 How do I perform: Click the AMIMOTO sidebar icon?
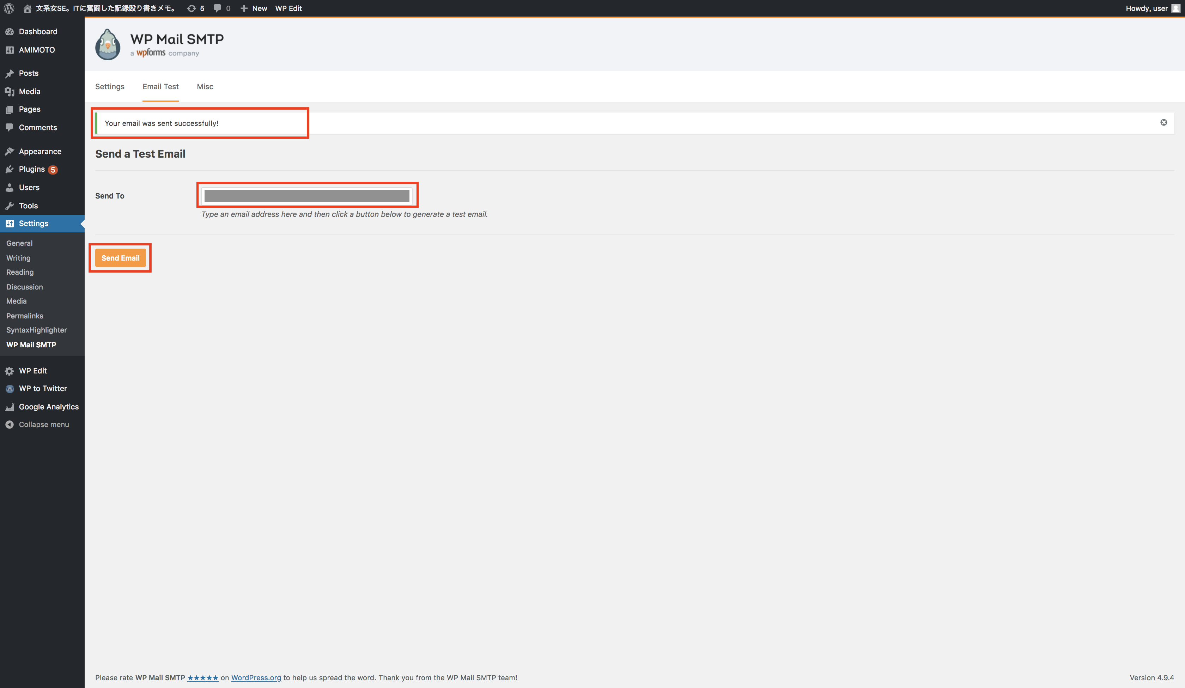coord(10,50)
